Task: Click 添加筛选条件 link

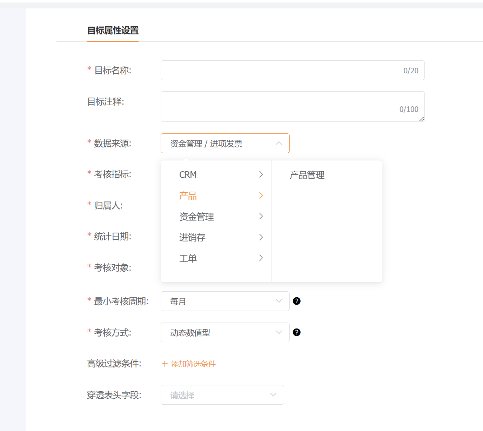Action: click(193, 364)
